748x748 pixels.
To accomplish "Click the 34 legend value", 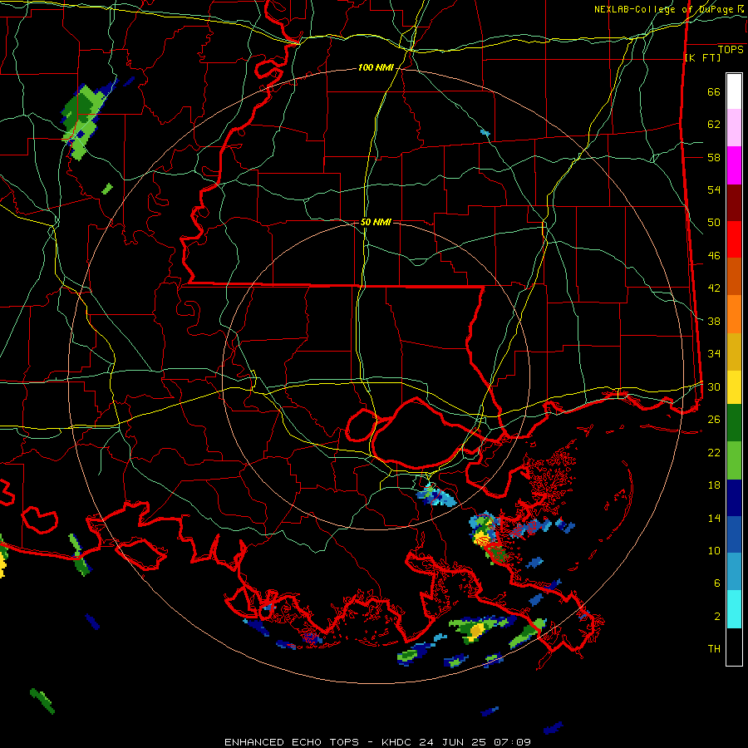I will click(x=714, y=354).
